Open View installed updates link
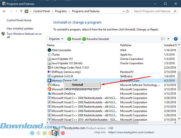This screenshot has width=181, height=138. click(x=20, y=28)
